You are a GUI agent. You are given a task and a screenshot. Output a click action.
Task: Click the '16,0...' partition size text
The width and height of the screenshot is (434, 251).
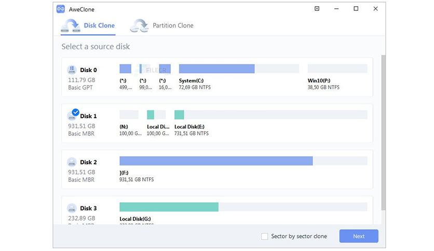[165, 87]
